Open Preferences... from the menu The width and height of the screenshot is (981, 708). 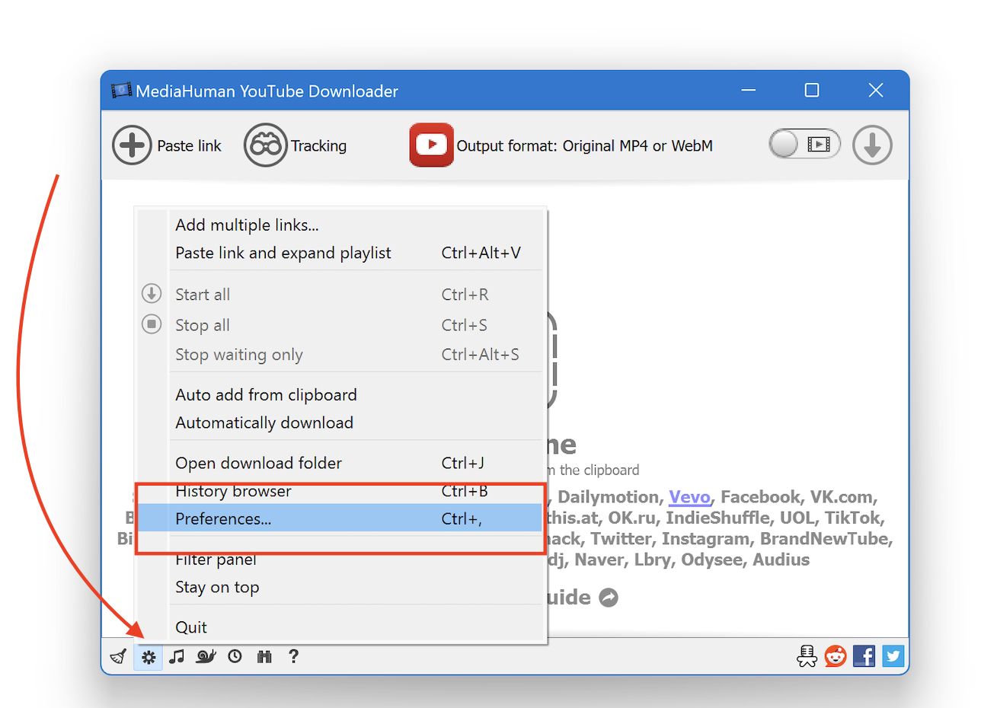tap(340, 518)
